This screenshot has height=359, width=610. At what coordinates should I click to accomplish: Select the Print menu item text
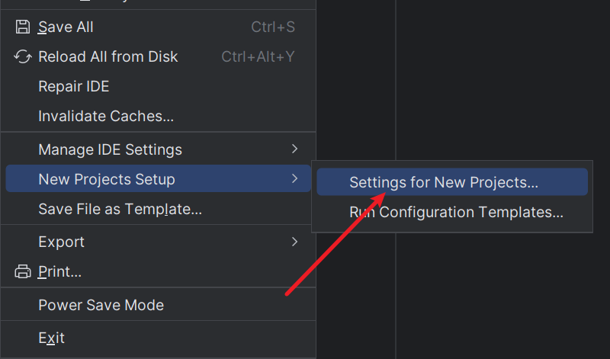(59, 271)
